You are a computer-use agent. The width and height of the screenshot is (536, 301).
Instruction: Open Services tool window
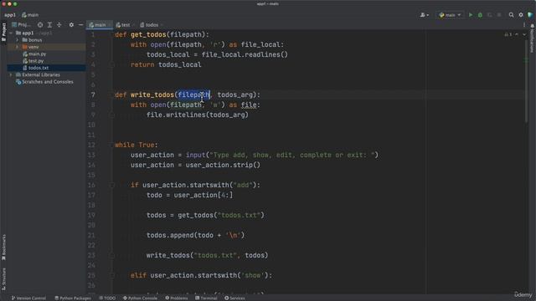(234, 298)
